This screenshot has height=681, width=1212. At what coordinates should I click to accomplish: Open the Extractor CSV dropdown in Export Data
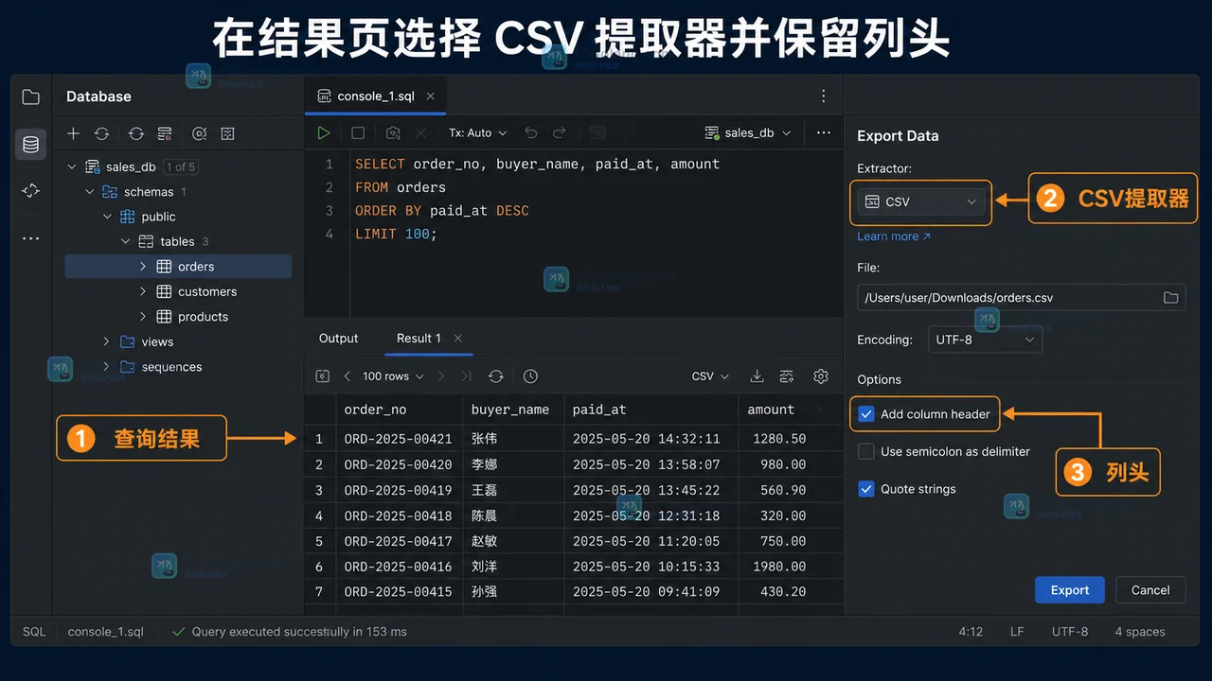(x=920, y=202)
